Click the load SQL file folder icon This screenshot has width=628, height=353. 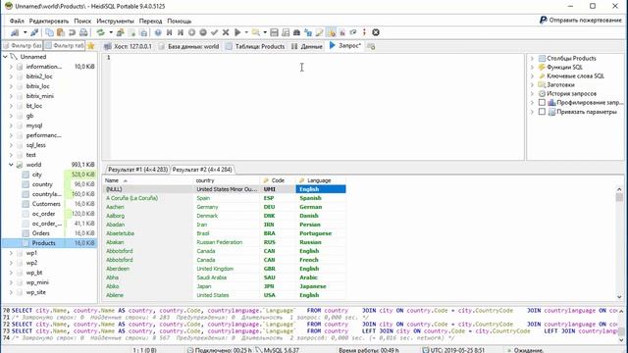(x=255, y=32)
